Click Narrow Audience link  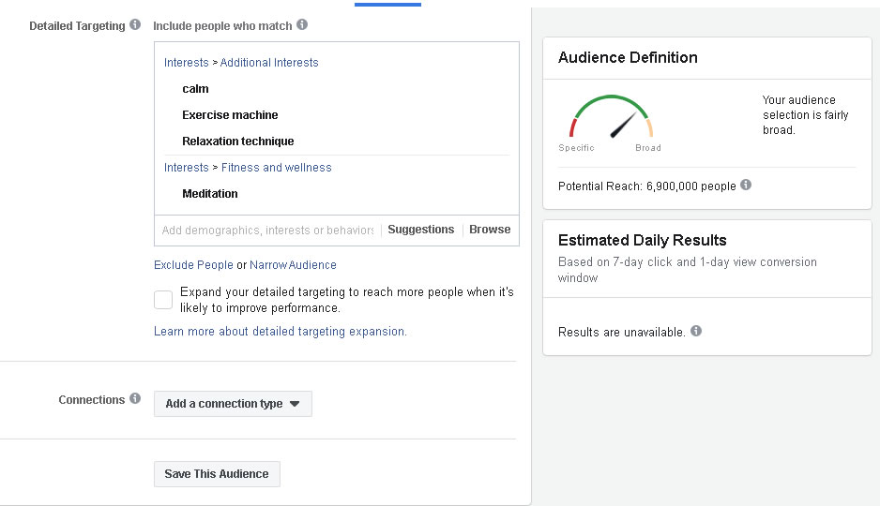coord(293,264)
